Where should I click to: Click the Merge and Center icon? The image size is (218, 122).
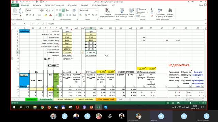74,15
